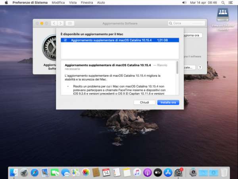
Task: Open the Vista menu
Action: [73, 3]
